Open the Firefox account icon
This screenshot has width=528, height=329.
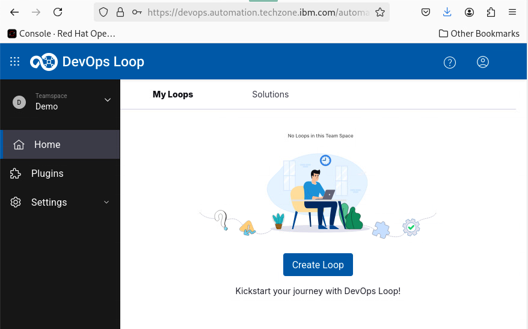click(469, 13)
